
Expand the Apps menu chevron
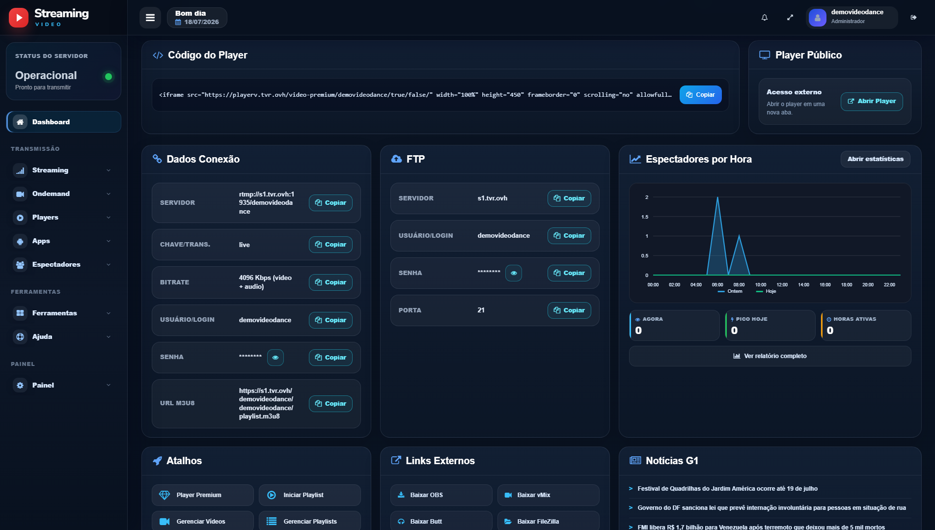(109, 241)
